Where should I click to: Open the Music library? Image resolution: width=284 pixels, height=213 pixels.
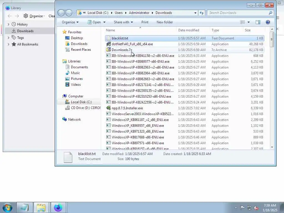(x=75, y=73)
